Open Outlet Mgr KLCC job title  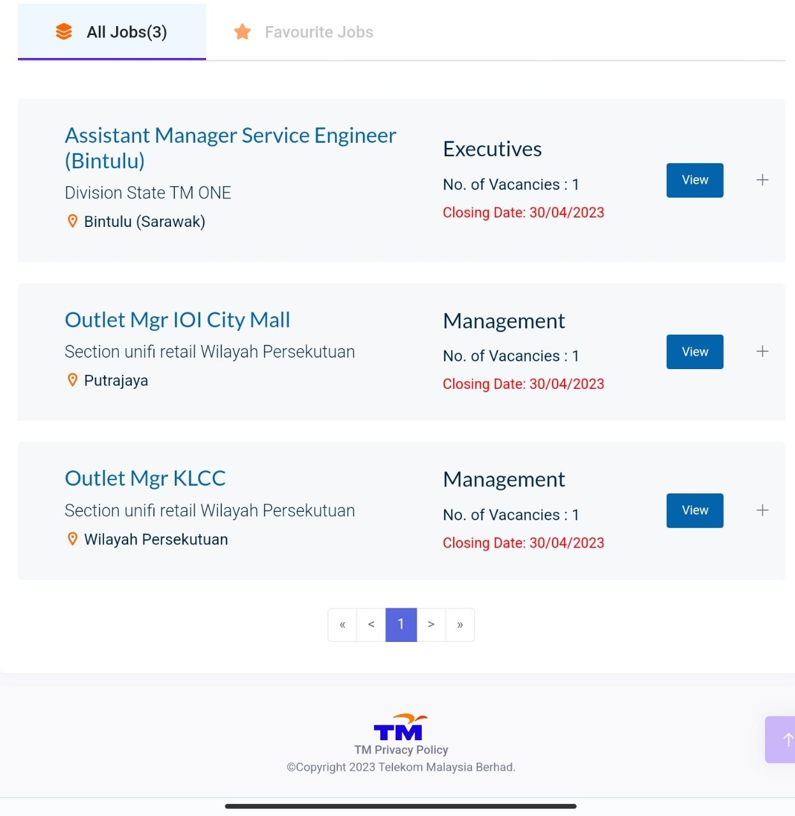pos(145,478)
